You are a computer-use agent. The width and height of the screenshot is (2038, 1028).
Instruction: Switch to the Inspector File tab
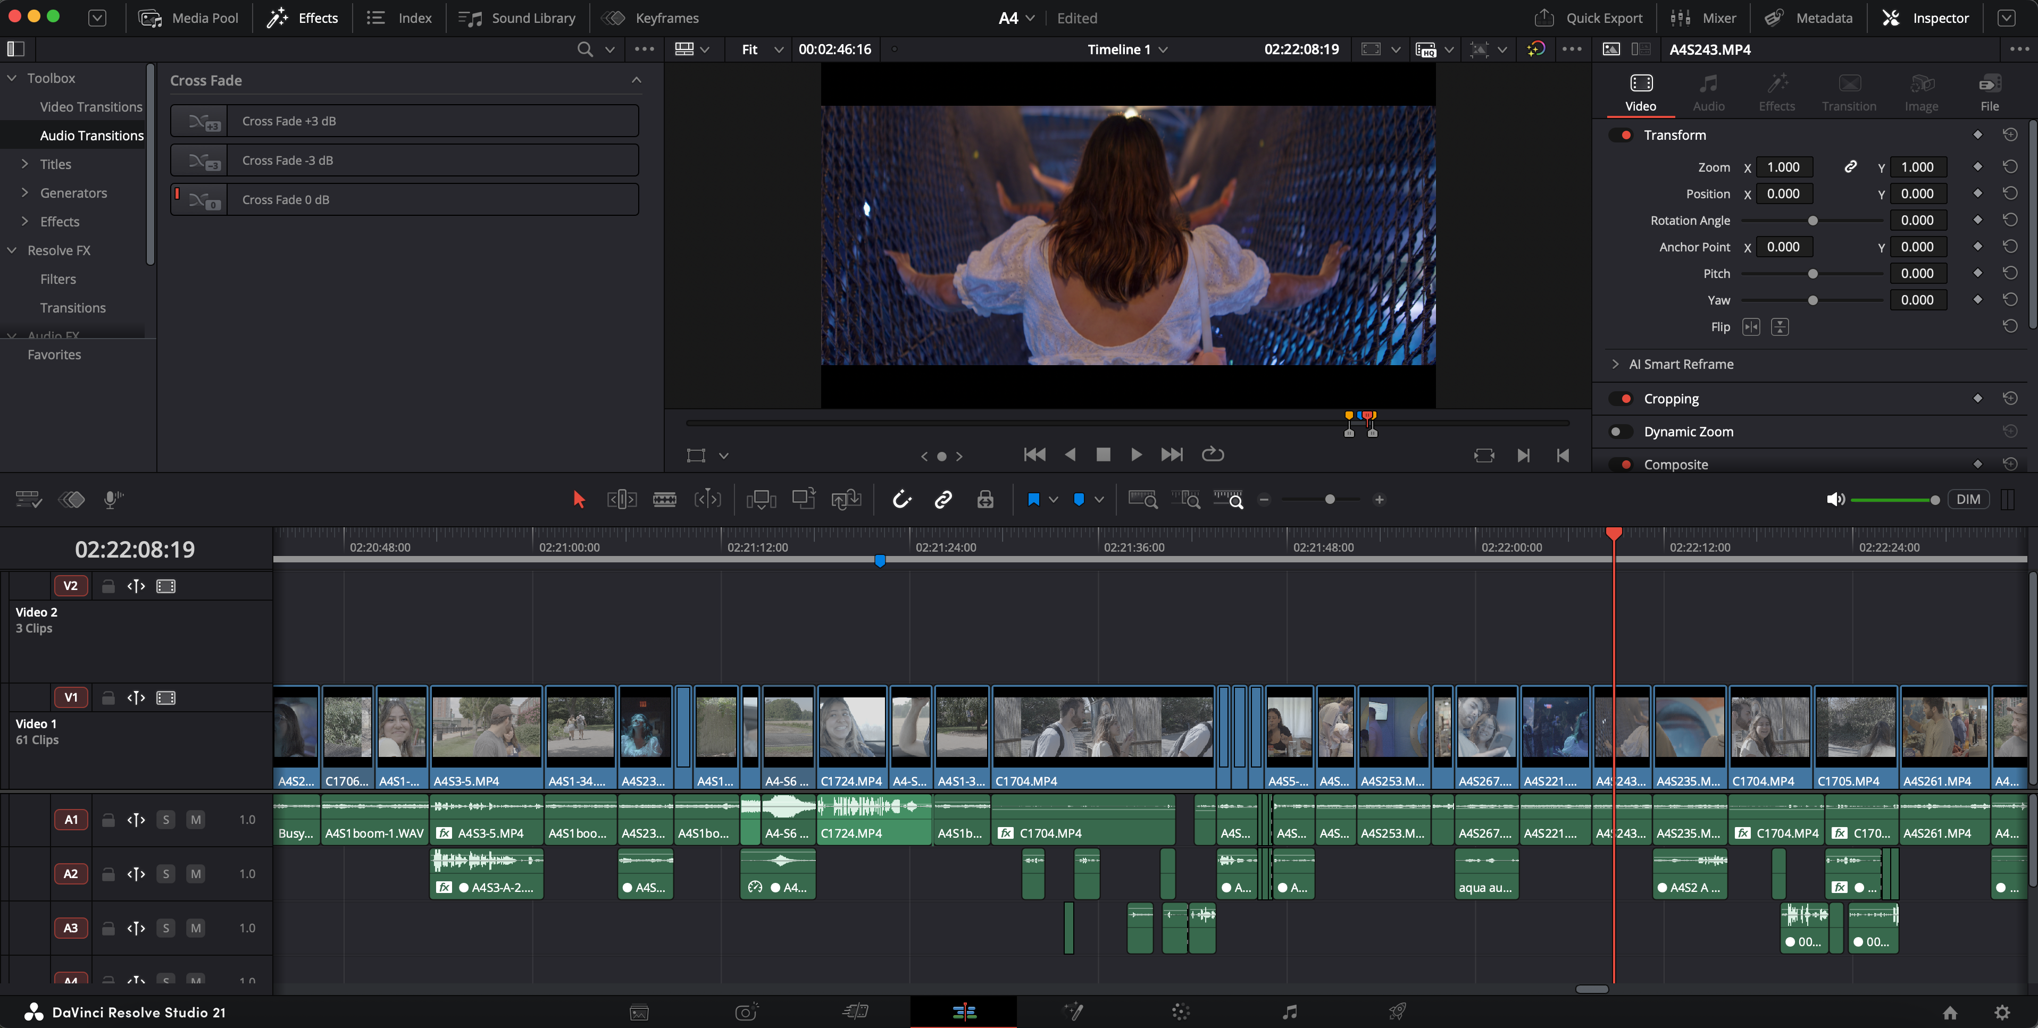pyautogui.click(x=1989, y=92)
